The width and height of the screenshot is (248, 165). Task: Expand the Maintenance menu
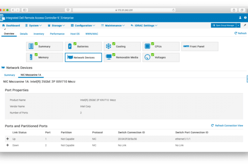113,25
